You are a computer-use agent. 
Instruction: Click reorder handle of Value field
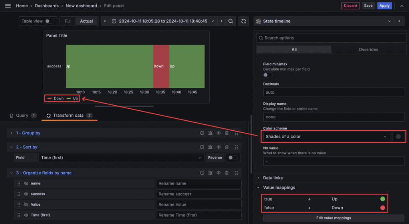tap(19, 204)
